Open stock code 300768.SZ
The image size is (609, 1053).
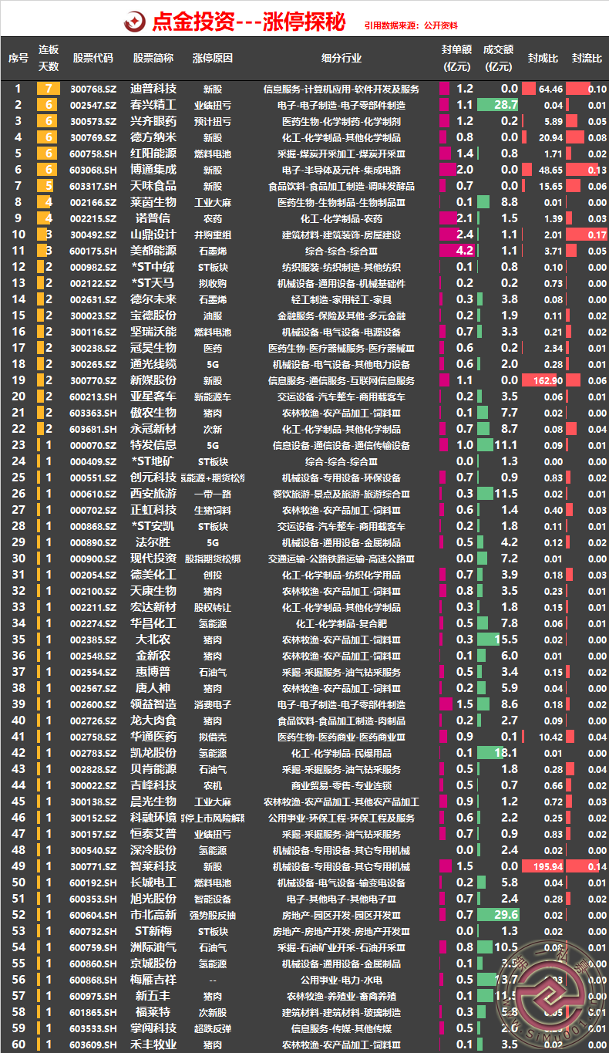click(92, 89)
